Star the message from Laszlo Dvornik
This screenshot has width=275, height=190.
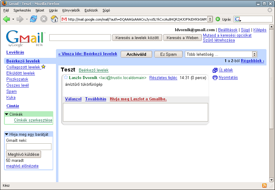[66, 77]
